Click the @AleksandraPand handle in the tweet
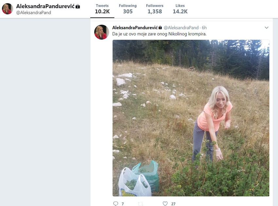The height and width of the screenshot is (206, 278). (181, 28)
